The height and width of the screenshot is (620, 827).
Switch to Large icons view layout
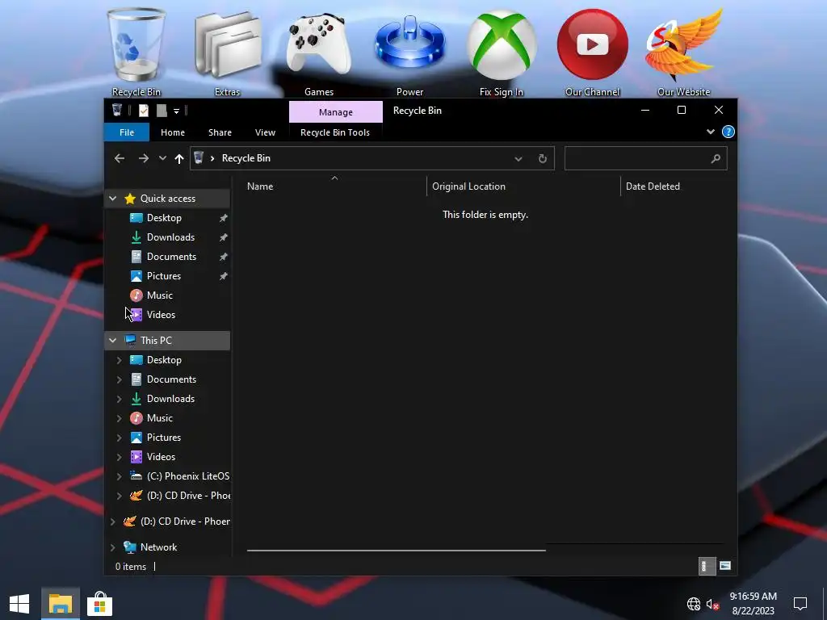click(725, 566)
